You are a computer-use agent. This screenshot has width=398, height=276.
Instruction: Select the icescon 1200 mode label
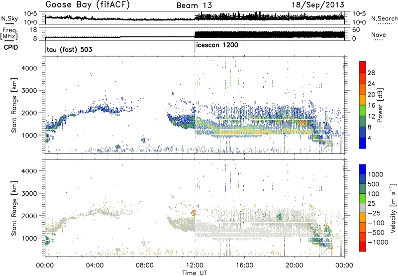click(218, 44)
